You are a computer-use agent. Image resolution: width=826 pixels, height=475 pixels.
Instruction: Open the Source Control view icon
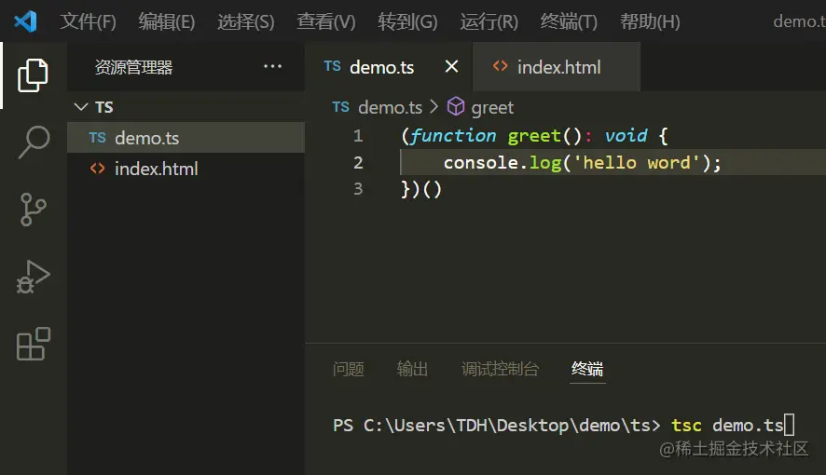pyautogui.click(x=34, y=210)
